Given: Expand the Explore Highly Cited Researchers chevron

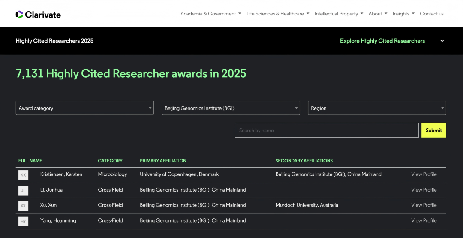Looking at the screenshot, I should tap(442, 41).
